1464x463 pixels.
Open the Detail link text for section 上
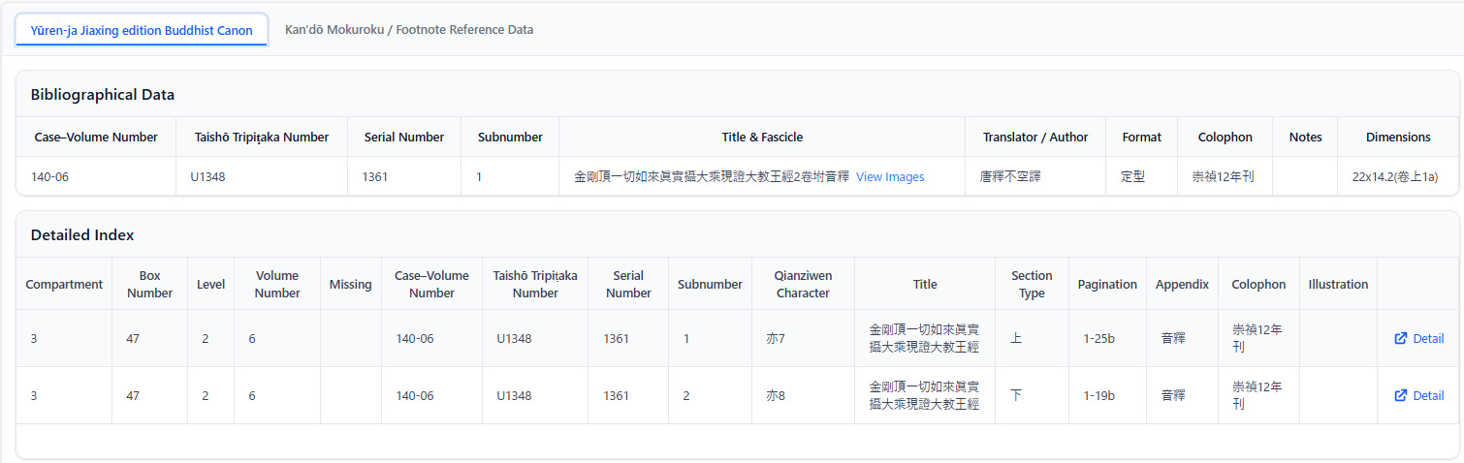pyautogui.click(x=1427, y=339)
